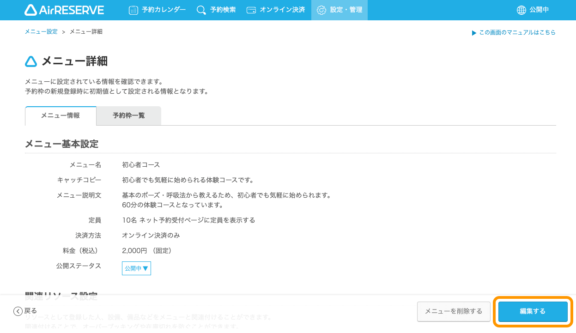Open the 公開中 status dropdown
The width and height of the screenshot is (576, 333).
(136, 268)
